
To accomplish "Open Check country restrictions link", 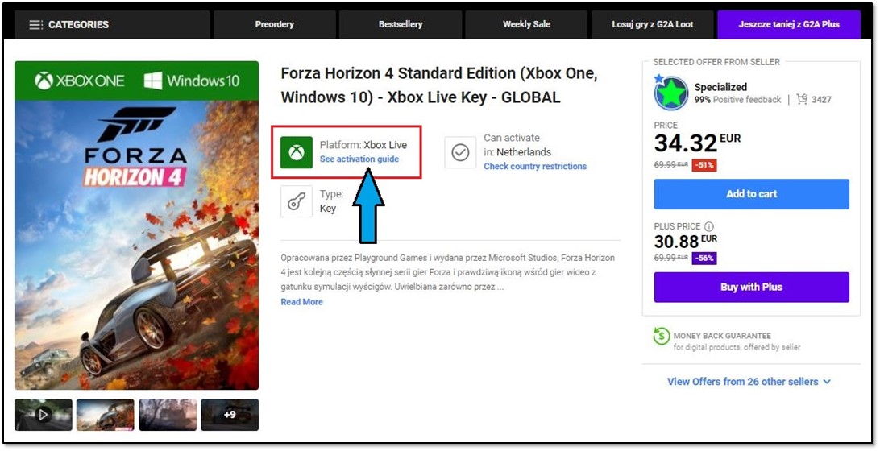I will (535, 167).
